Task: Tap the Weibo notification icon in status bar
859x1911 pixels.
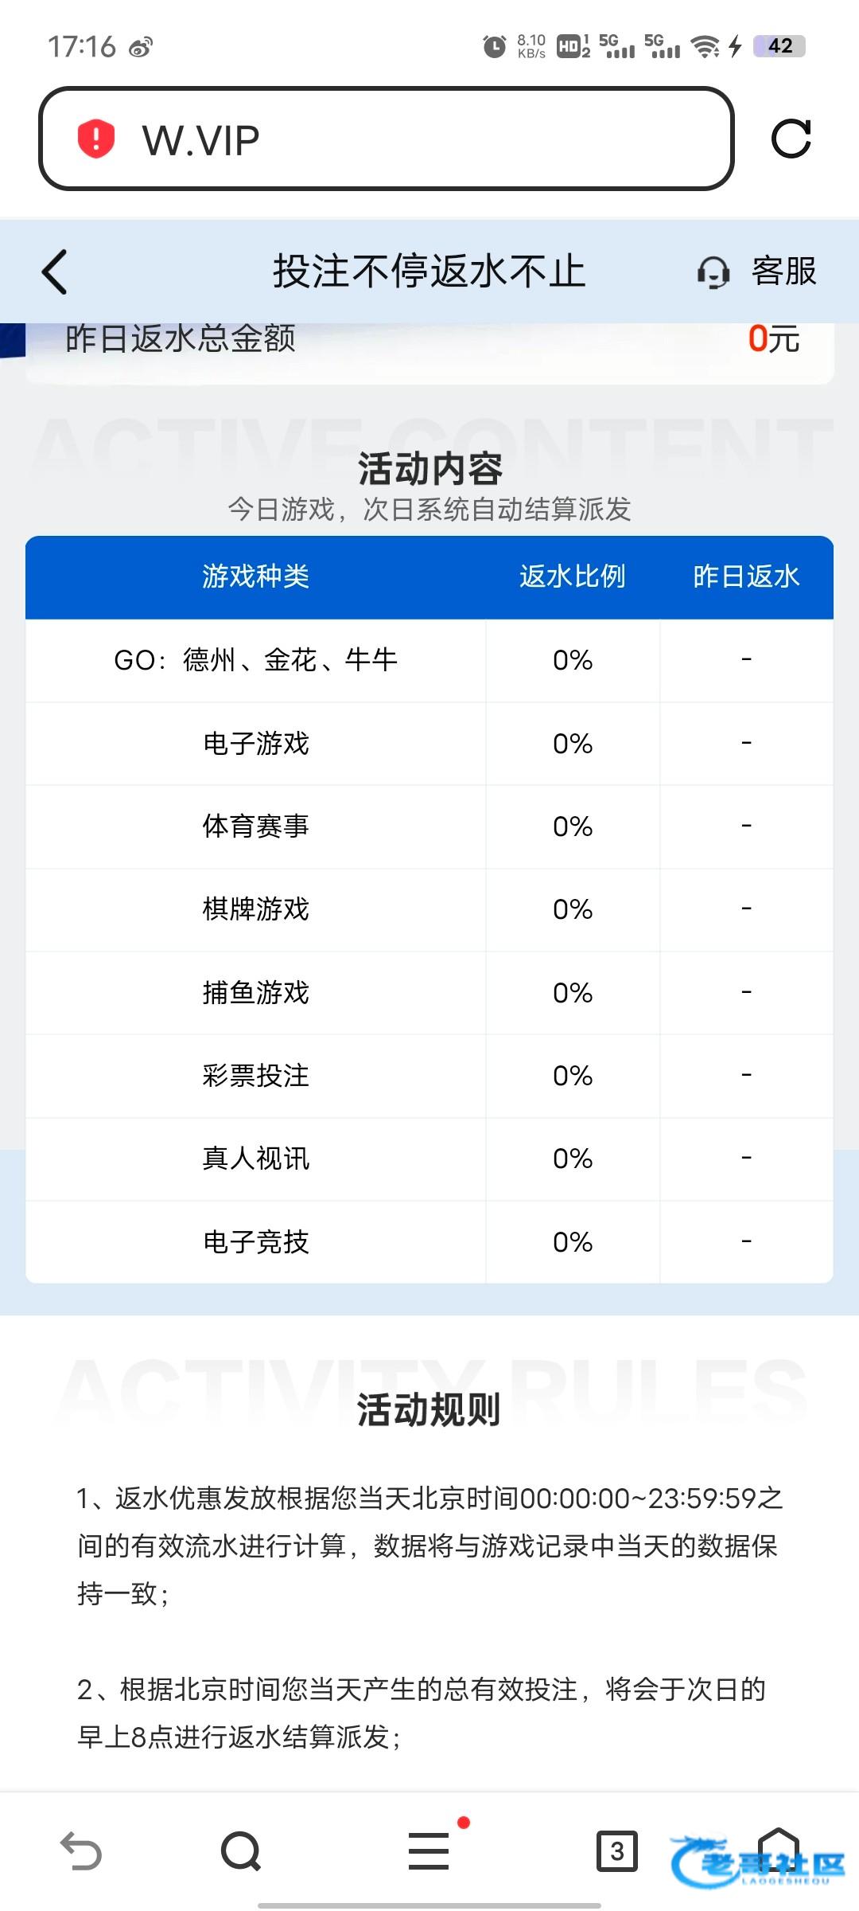Action: click(x=141, y=48)
